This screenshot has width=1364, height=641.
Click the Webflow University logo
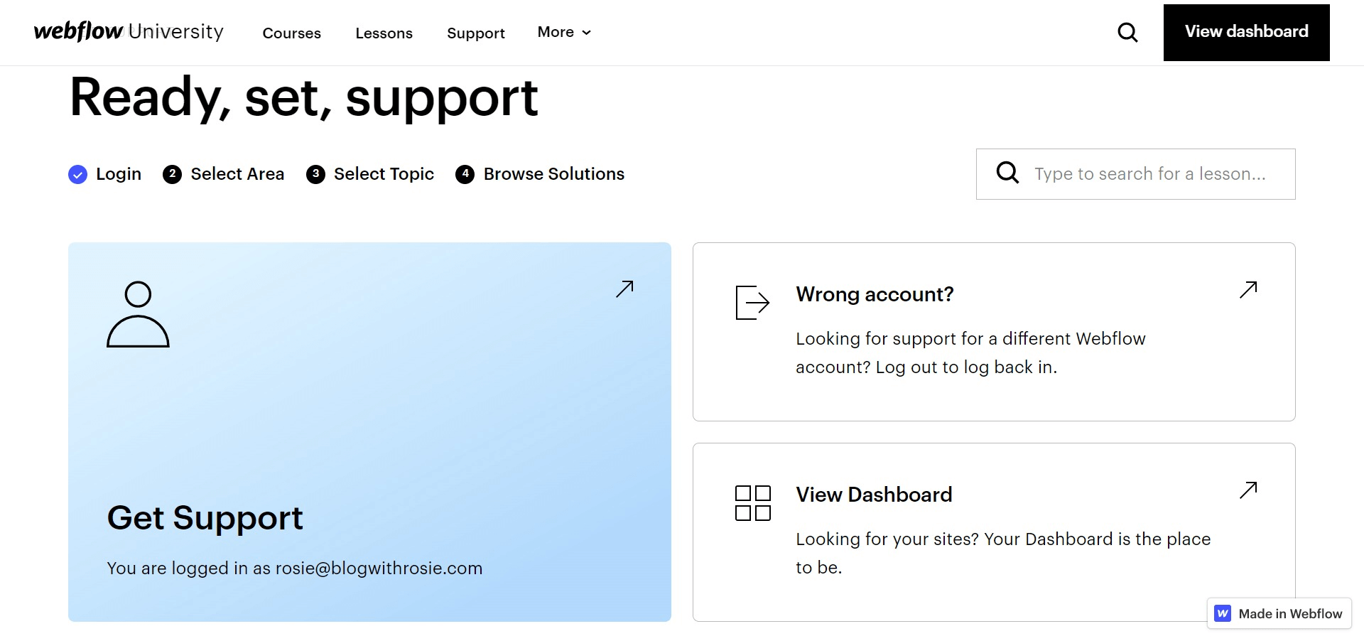point(129,32)
